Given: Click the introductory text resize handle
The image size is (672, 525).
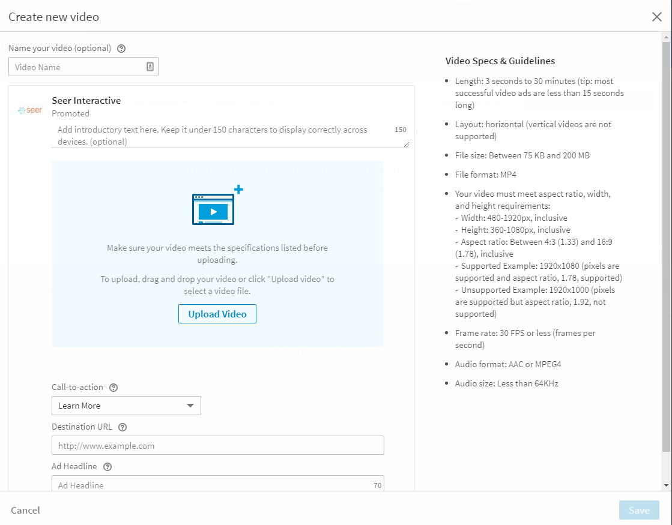Looking at the screenshot, I should click(x=407, y=145).
